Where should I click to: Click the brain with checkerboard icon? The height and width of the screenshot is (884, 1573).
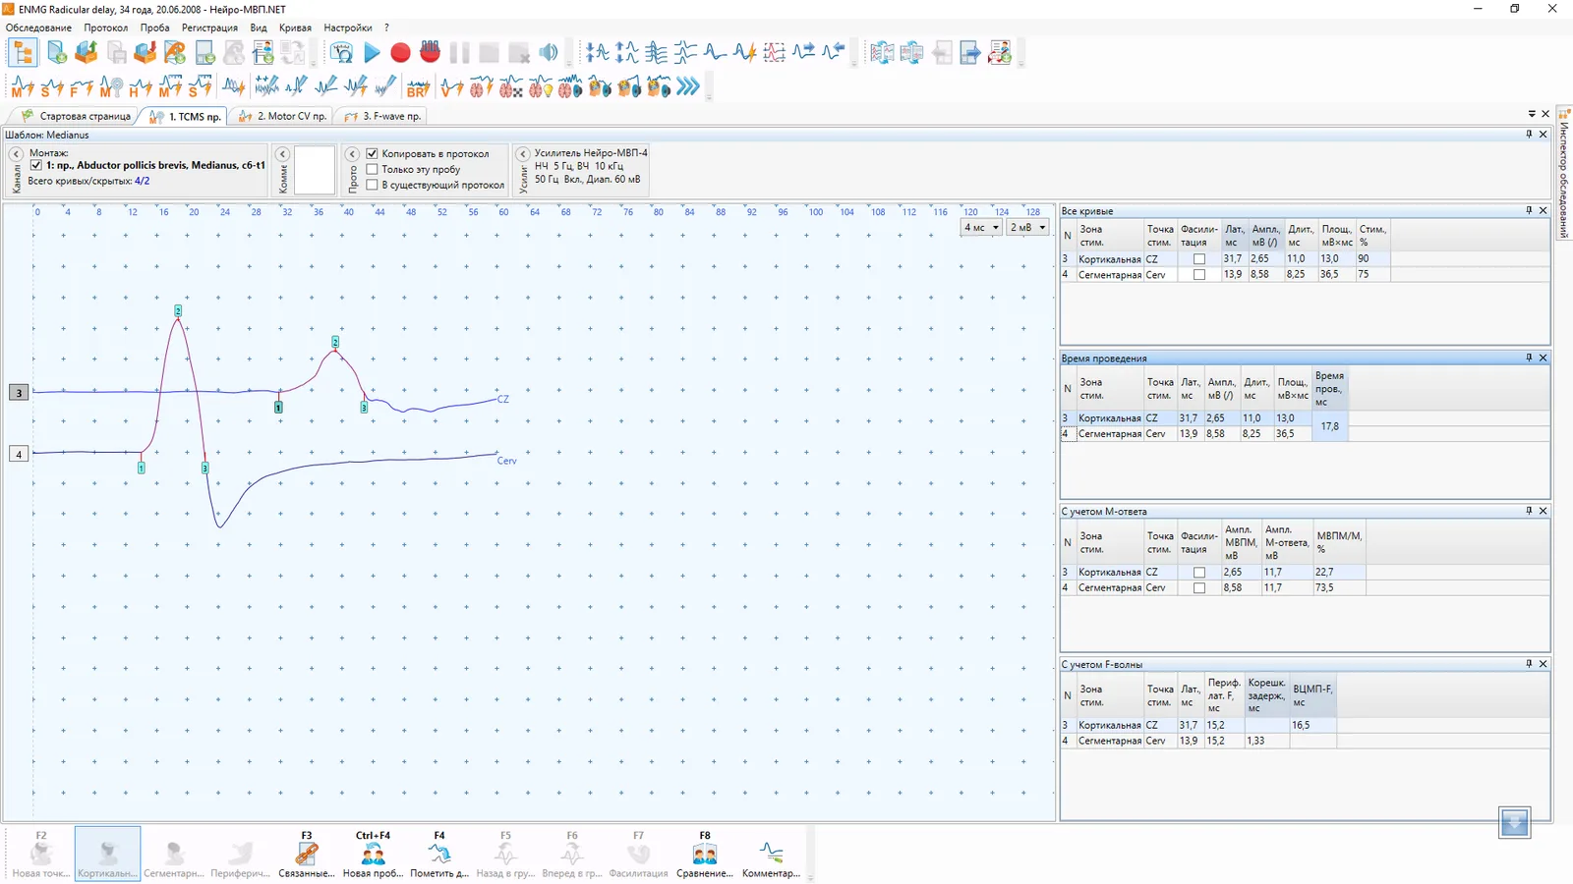[510, 87]
